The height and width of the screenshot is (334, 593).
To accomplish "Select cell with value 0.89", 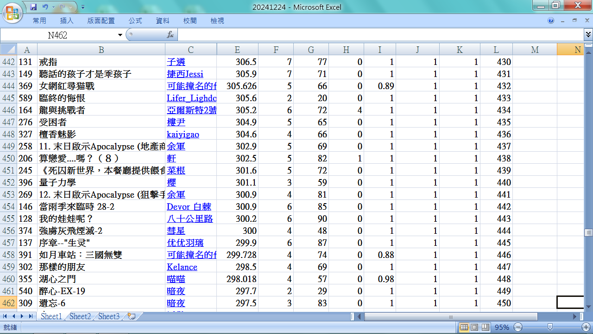I will (379, 86).
